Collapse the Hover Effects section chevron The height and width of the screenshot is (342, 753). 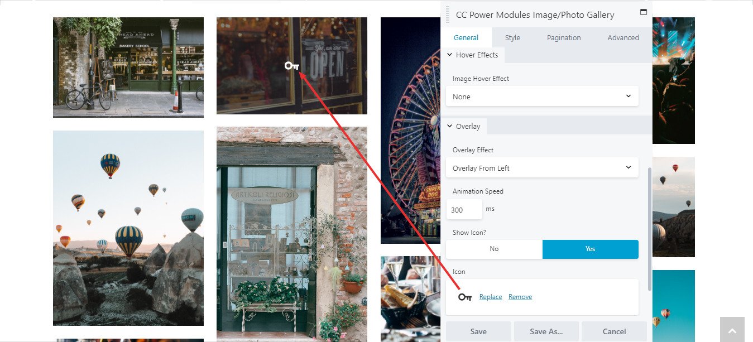450,55
